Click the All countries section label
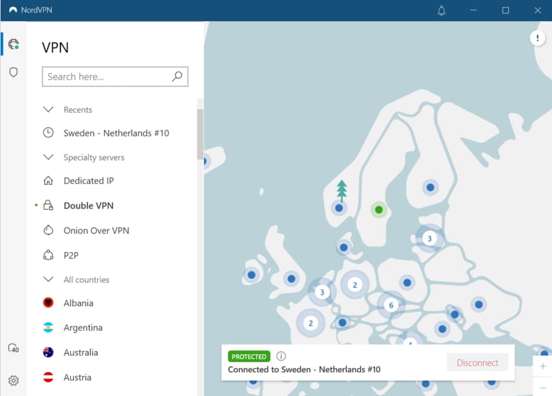Image resolution: width=552 pixels, height=396 pixels. (x=86, y=279)
